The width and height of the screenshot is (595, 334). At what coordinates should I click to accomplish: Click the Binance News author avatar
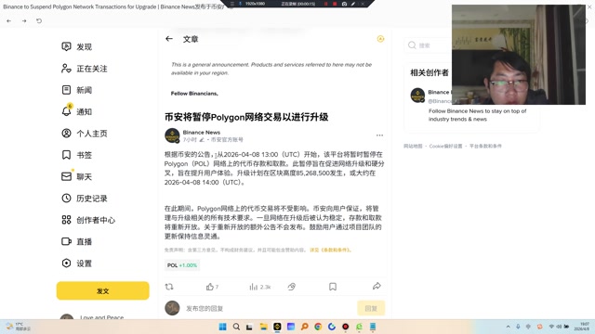pyautogui.click(x=172, y=135)
